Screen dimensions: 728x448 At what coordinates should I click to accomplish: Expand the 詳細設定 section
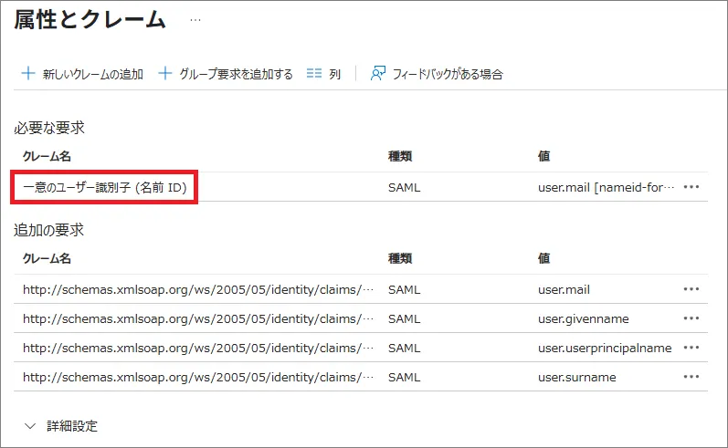coord(72,426)
